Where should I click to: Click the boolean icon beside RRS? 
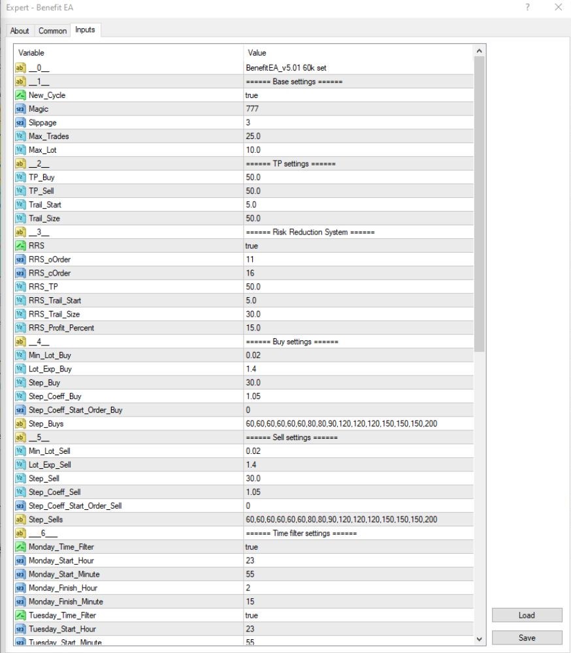(20, 246)
